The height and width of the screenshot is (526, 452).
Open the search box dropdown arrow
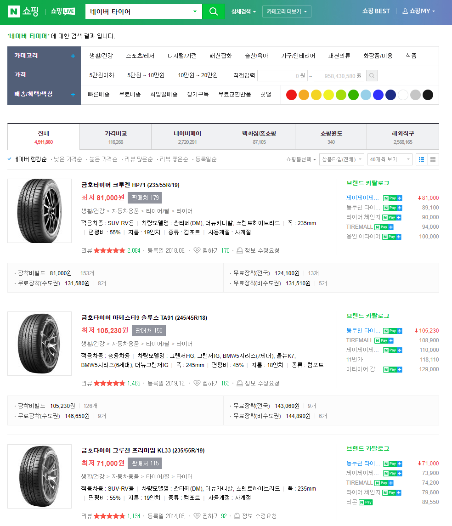195,11
